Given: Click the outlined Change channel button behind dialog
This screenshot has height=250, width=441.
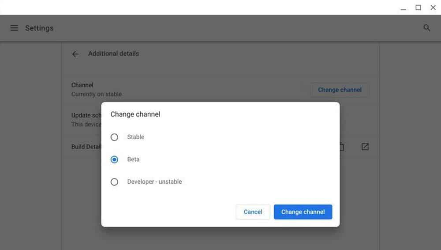Looking at the screenshot, I should [340, 90].
